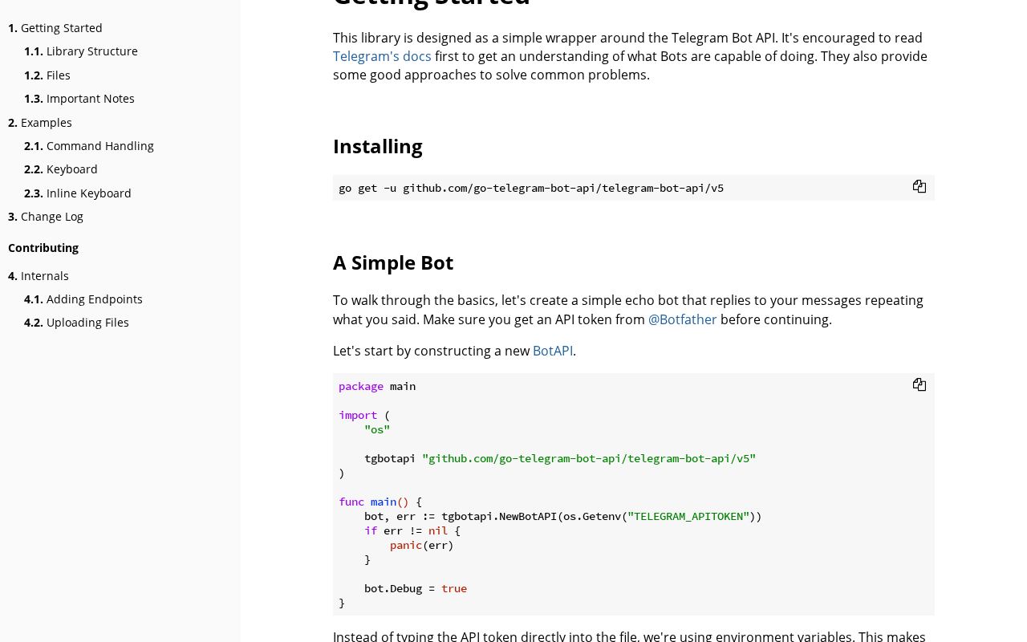Go to Inline Keyboard example
The image size is (1027, 642).
pyautogui.click(x=78, y=193)
